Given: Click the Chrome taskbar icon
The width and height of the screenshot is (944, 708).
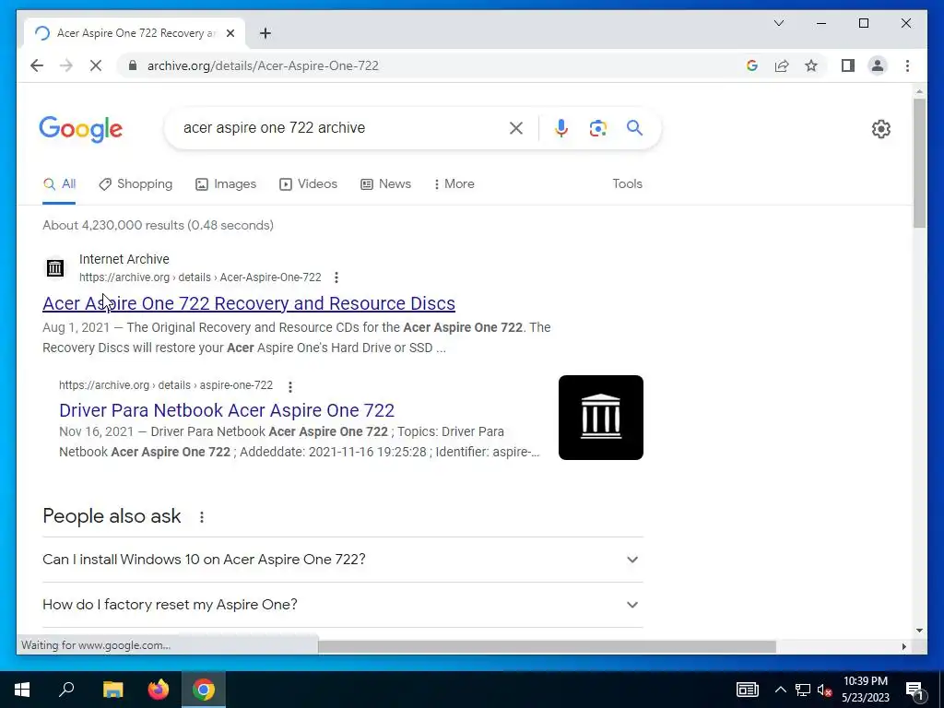Looking at the screenshot, I should pos(204,690).
